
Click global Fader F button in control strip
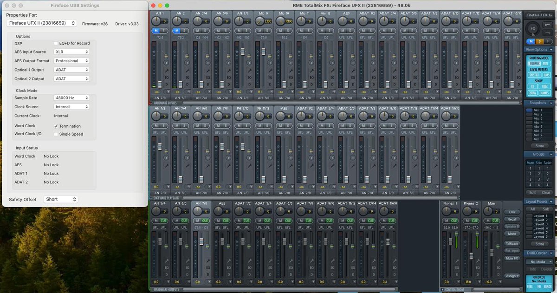click(x=548, y=41)
